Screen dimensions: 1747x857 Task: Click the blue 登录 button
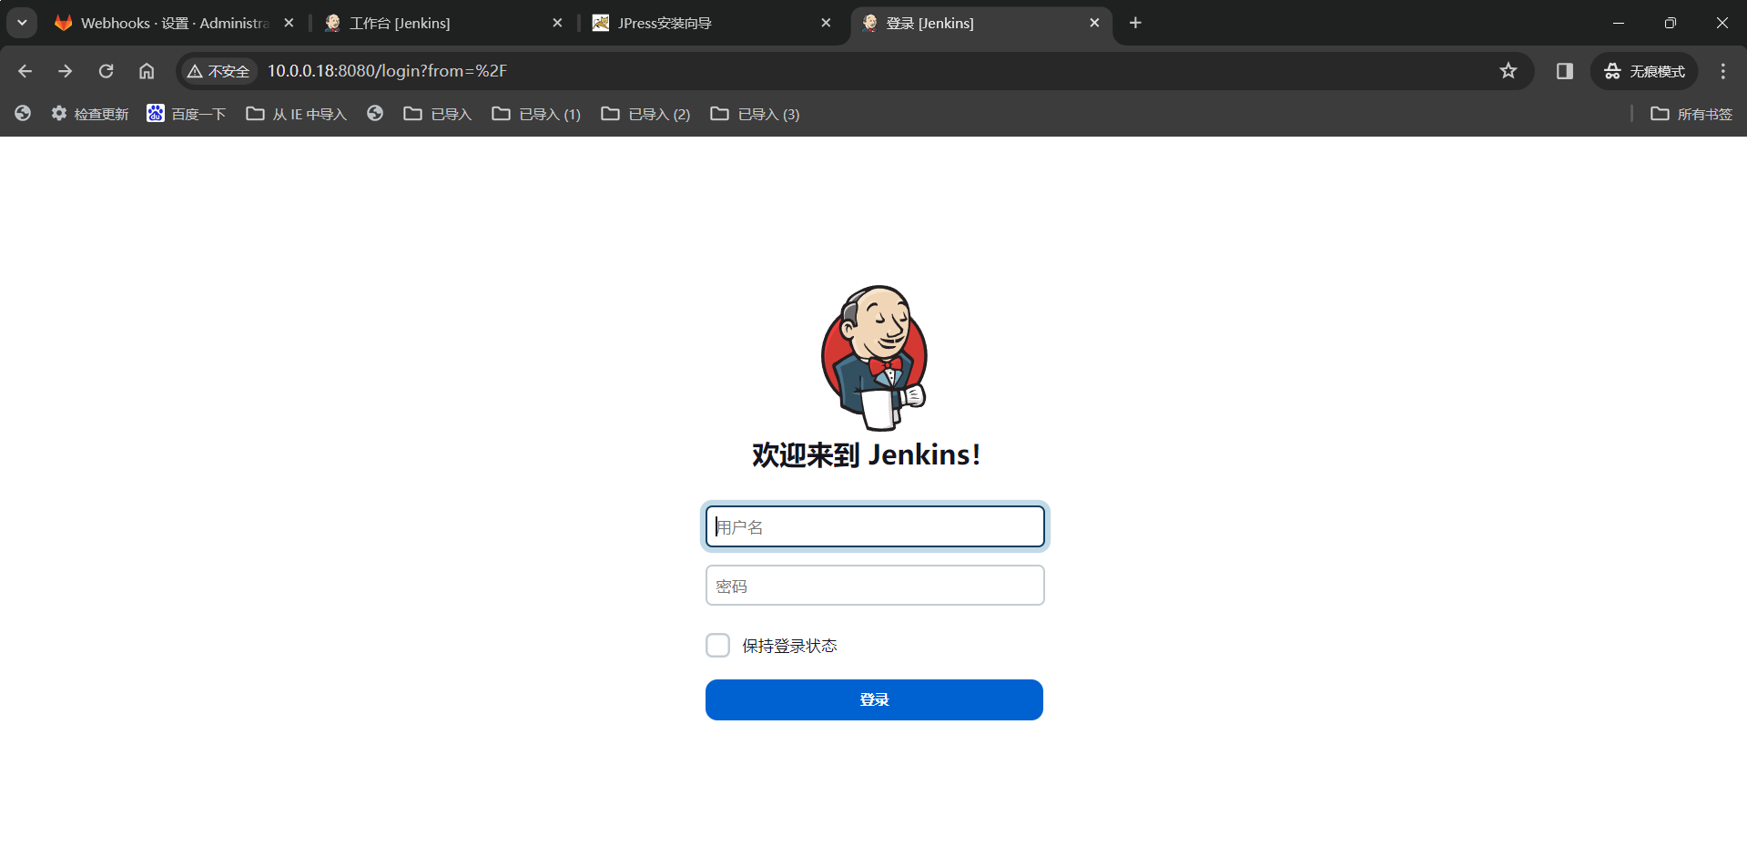(874, 699)
